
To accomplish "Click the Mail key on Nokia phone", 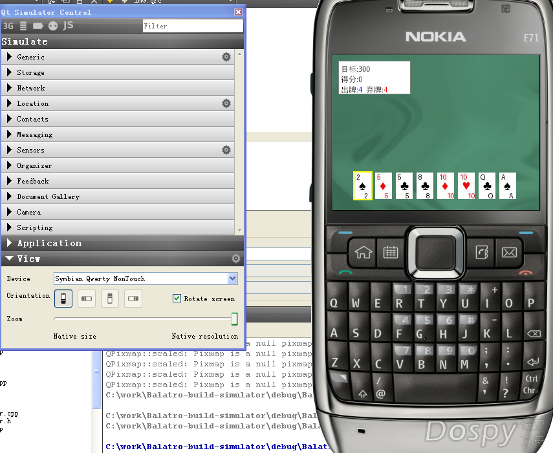I will tap(509, 253).
